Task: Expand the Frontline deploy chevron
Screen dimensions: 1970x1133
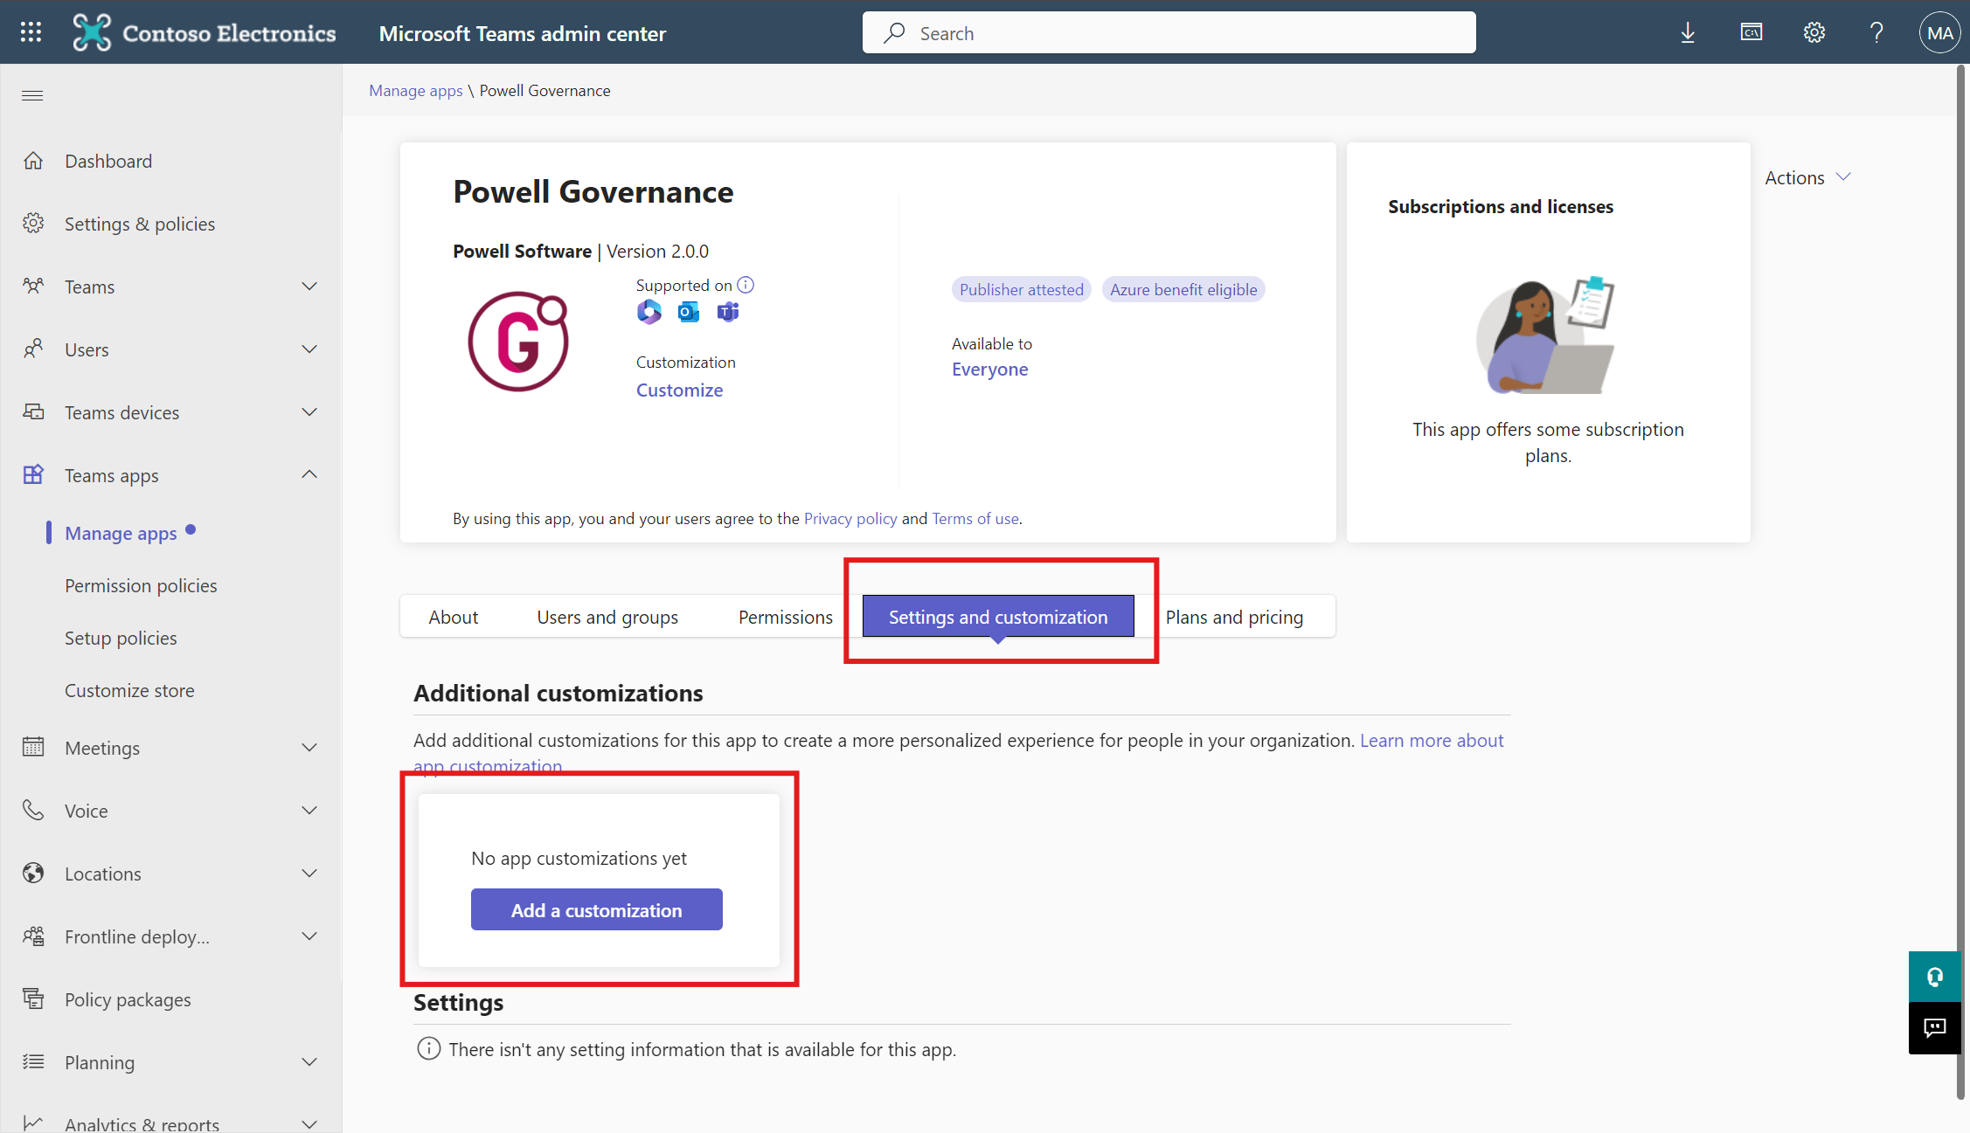Action: [309, 936]
